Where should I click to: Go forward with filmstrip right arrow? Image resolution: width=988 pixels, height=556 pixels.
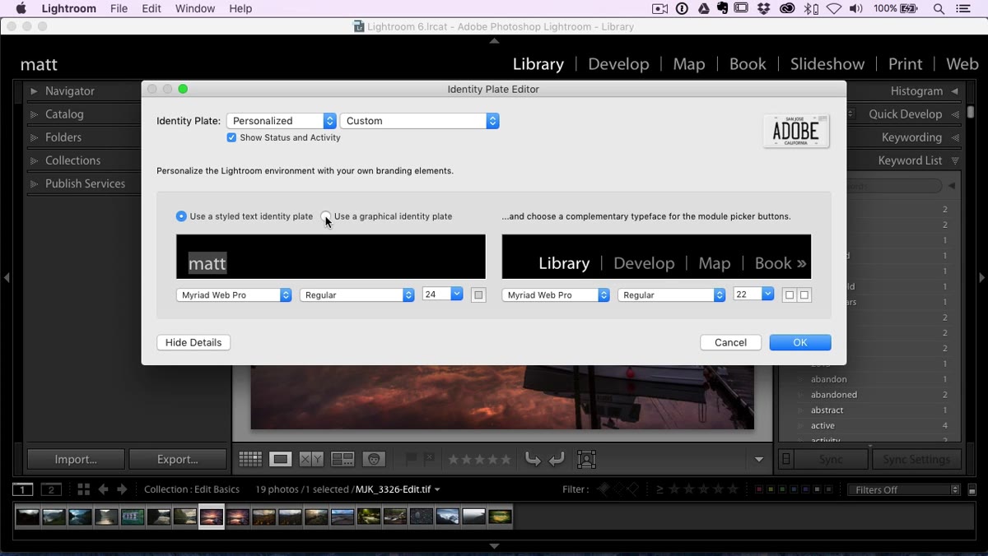[x=122, y=489]
